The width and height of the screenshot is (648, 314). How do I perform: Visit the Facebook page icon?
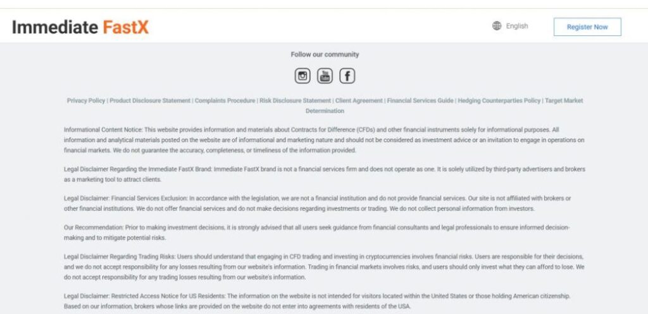click(x=347, y=76)
